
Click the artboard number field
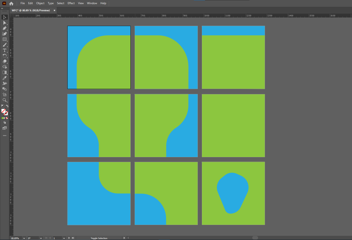[x=57, y=238]
